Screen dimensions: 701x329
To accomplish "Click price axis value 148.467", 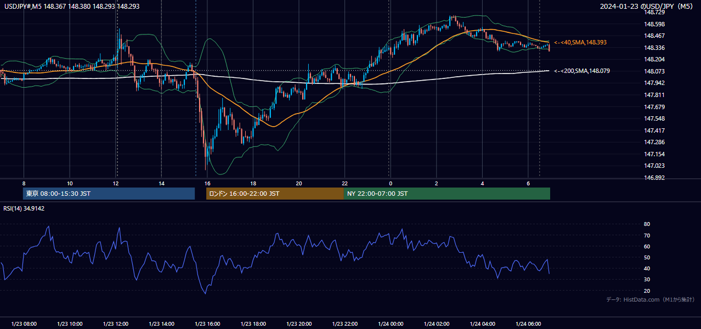I will (x=654, y=36).
